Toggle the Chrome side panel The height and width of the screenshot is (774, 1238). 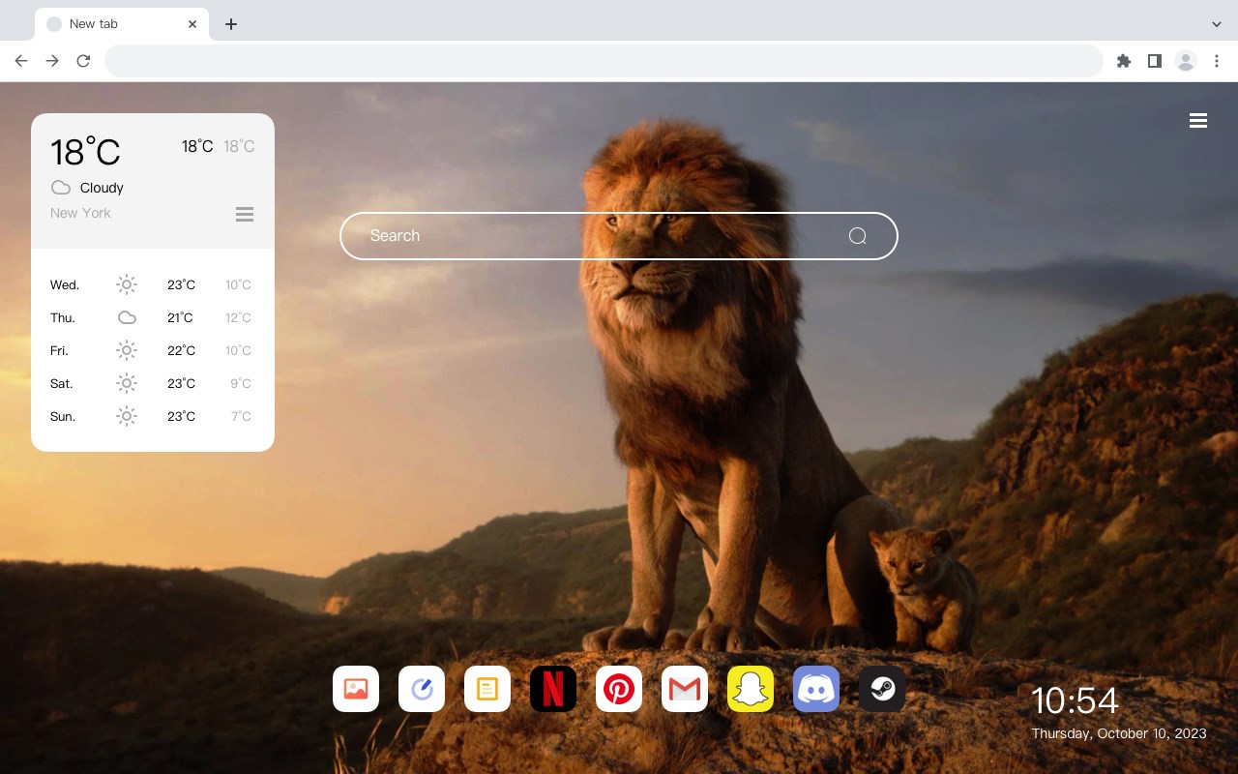(1154, 61)
